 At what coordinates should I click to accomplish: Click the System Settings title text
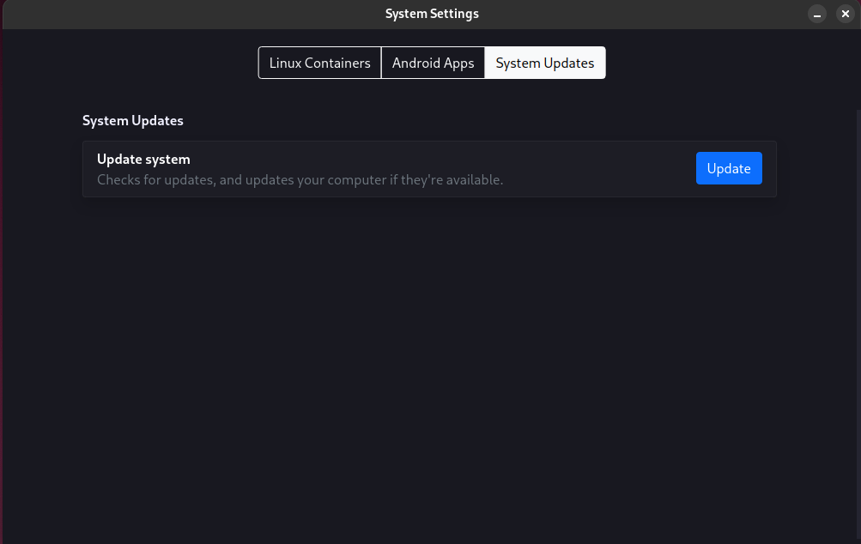pyautogui.click(x=432, y=14)
